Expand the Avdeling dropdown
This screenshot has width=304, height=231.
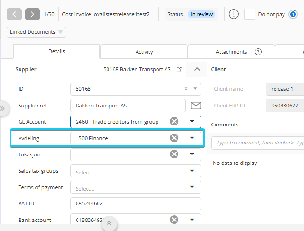(x=192, y=138)
